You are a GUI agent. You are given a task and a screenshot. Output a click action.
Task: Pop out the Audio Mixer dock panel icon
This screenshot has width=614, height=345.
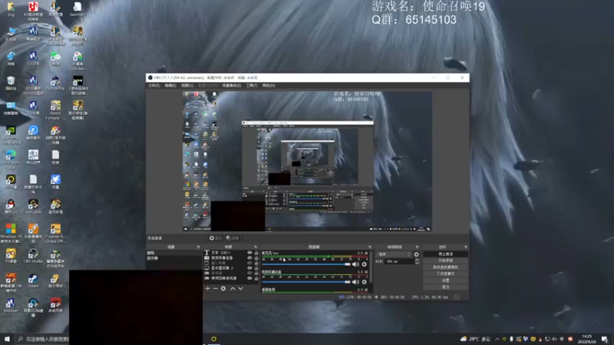click(x=370, y=247)
